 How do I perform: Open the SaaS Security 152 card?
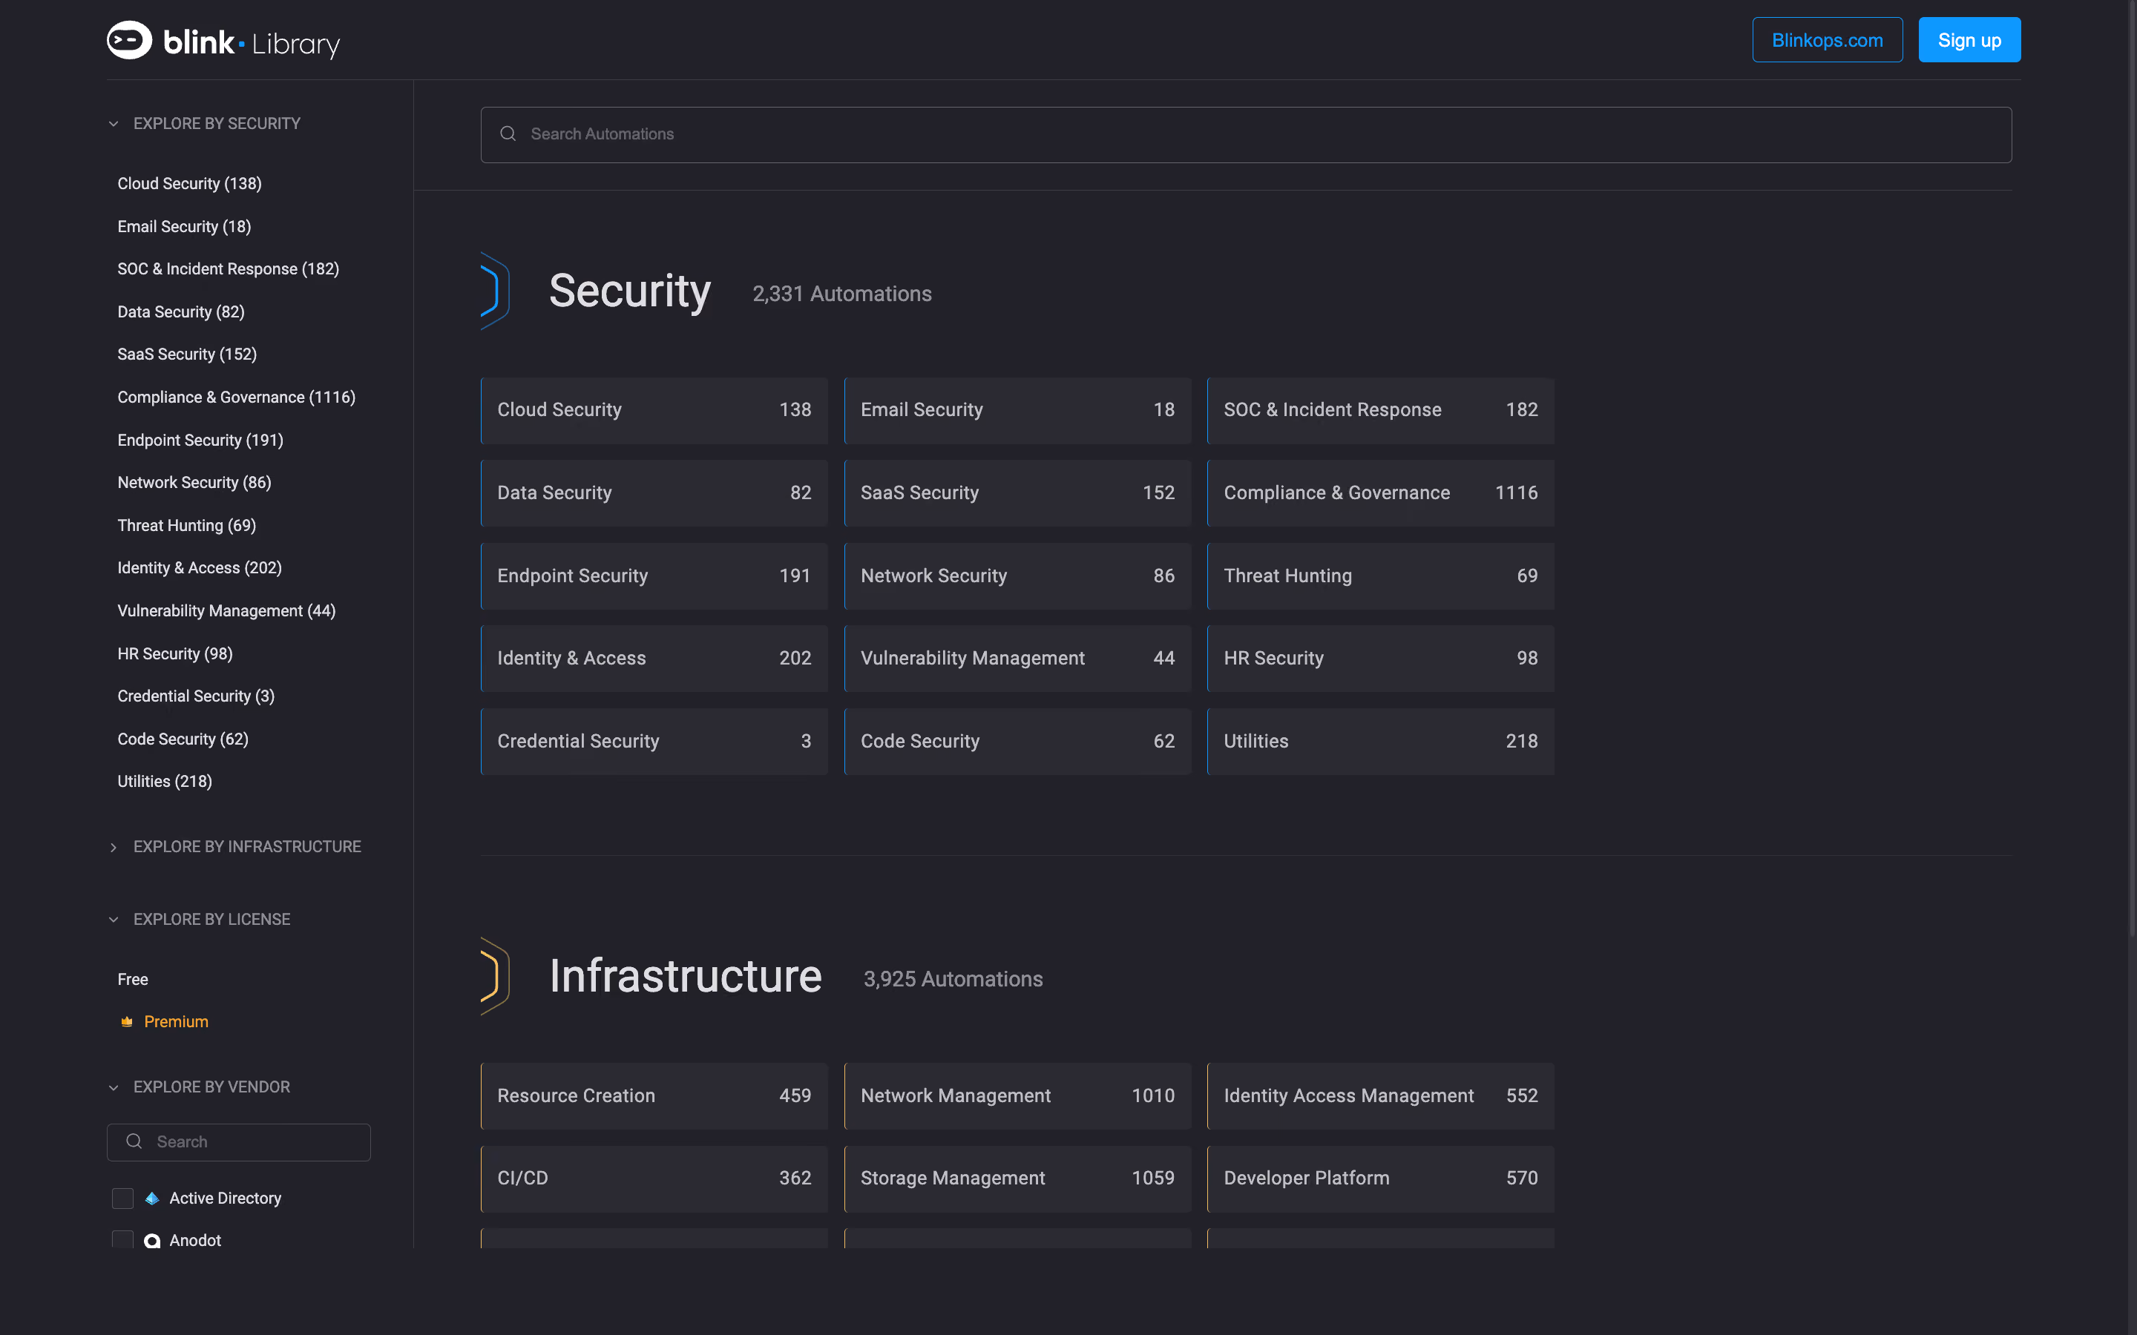click(1017, 492)
